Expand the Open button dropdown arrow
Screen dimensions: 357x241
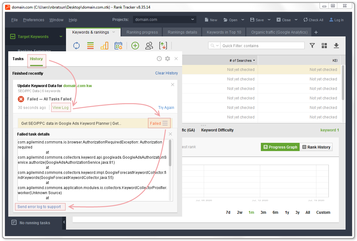click(x=243, y=20)
